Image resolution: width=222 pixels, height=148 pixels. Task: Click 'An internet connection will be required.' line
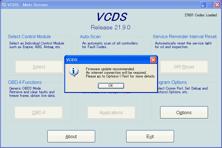(x=116, y=73)
